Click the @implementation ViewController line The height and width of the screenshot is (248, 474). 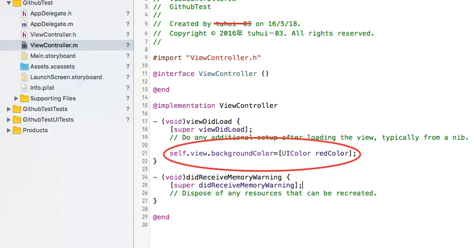215,106
